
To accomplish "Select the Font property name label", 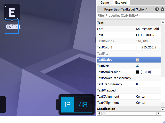I will [x=100, y=29].
